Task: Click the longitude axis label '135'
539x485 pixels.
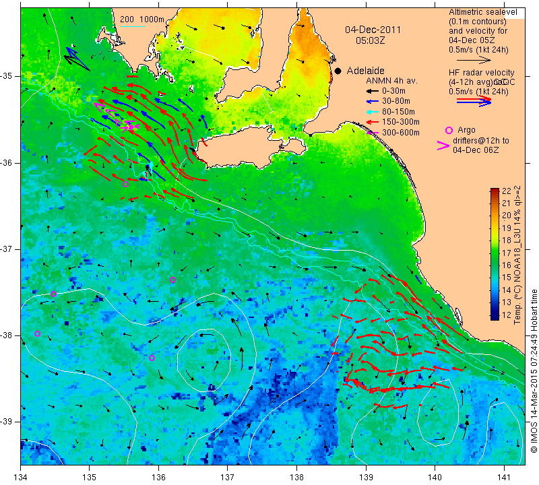Action: 90,477
